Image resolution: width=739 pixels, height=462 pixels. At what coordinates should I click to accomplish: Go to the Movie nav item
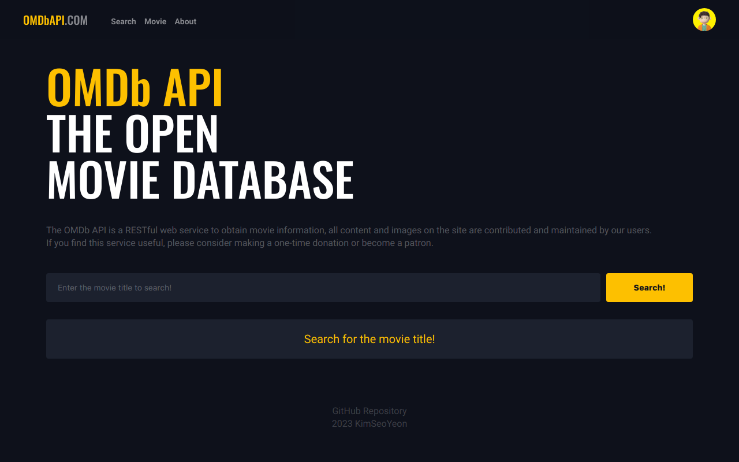tap(155, 21)
